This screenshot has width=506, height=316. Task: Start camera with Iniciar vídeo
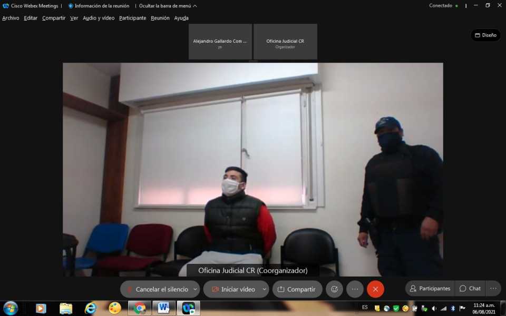tap(233, 289)
